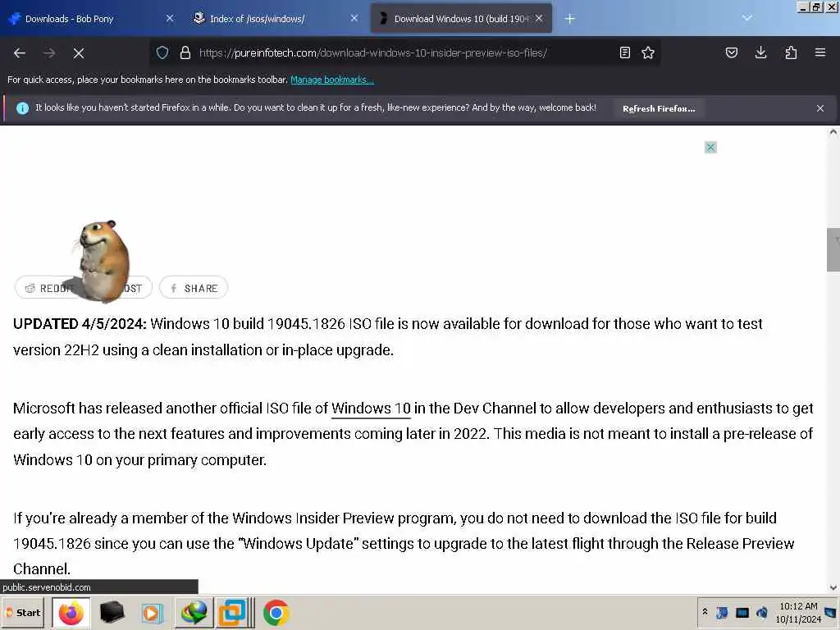The image size is (840, 630).
Task: Open the tray display monitor icon
Action: click(x=742, y=612)
